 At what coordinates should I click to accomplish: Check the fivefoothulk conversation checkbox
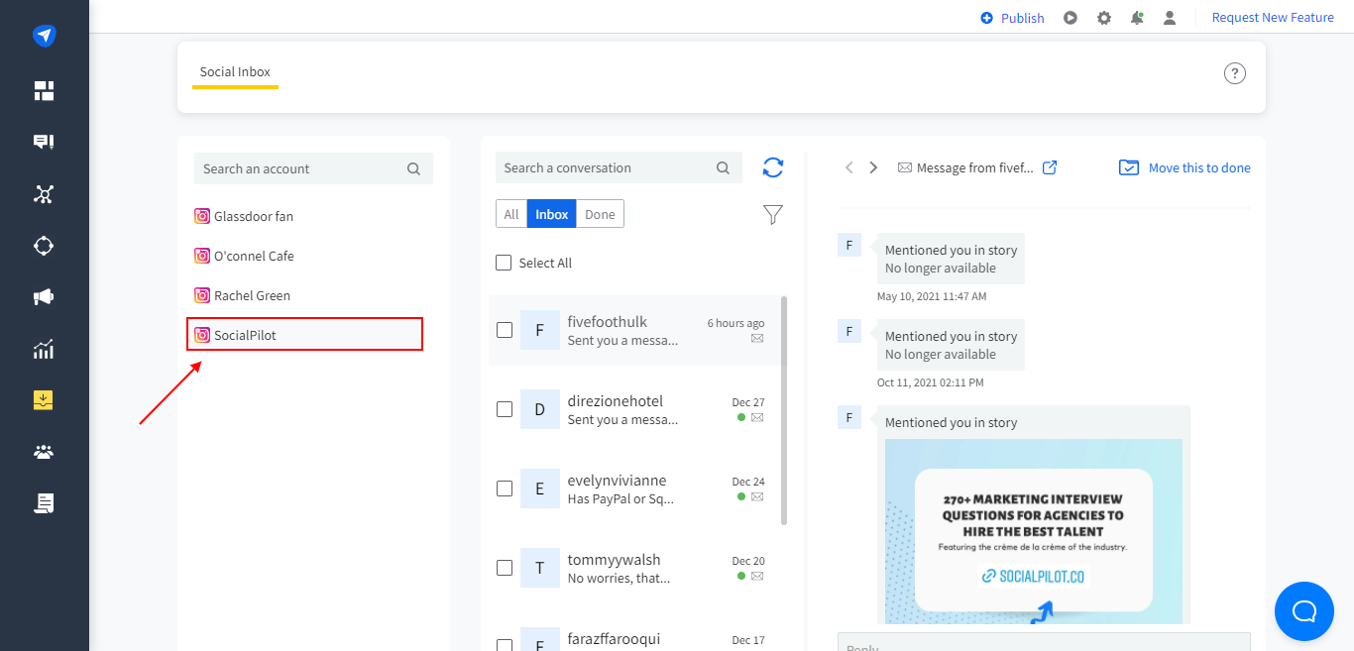505,330
